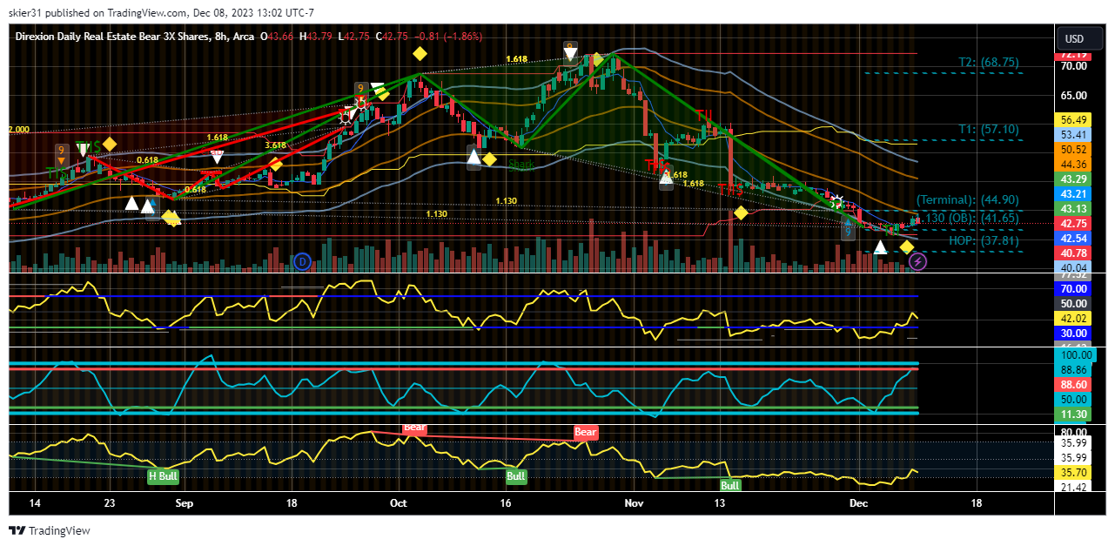Click the 13 date on time axis
The height and width of the screenshot is (546, 1115).
720,503
